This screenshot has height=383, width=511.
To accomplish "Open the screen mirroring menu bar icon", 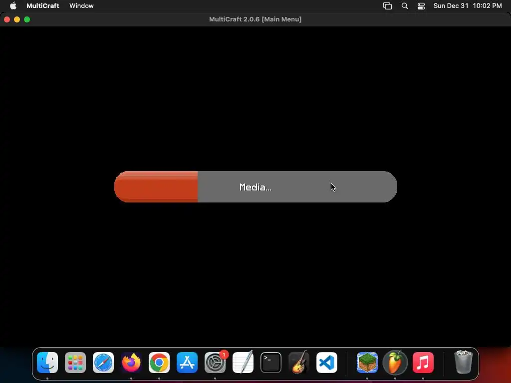I will pyautogui.click(x=387, y=6).
